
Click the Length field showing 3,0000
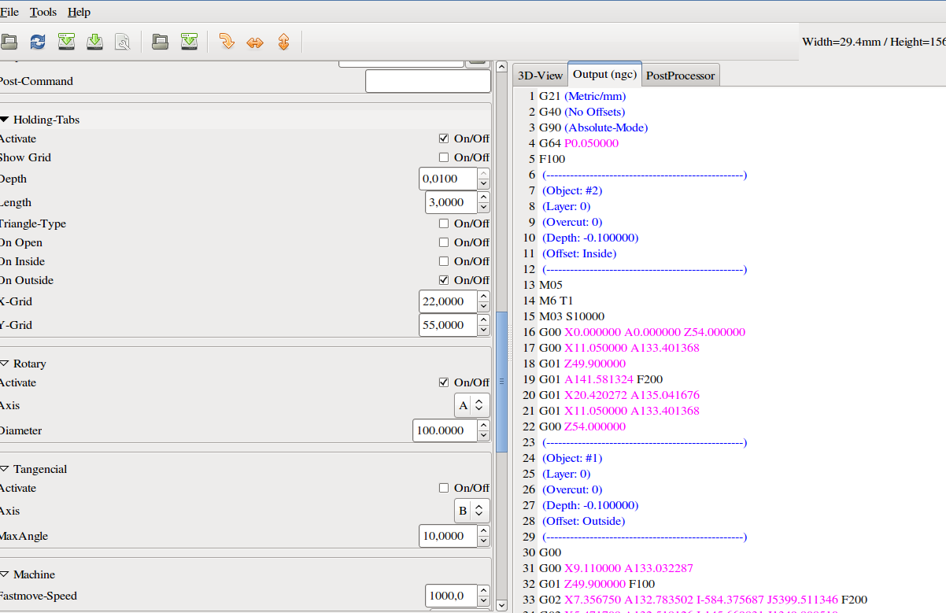(451, 202)
